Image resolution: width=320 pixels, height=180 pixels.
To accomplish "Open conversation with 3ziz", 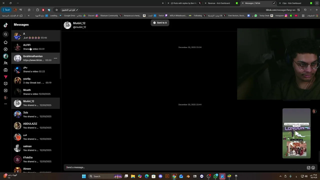I will pyautogui.click(x=35, y=114).
